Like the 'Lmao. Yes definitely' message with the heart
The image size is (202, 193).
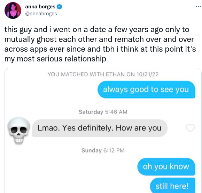(191, 128)
